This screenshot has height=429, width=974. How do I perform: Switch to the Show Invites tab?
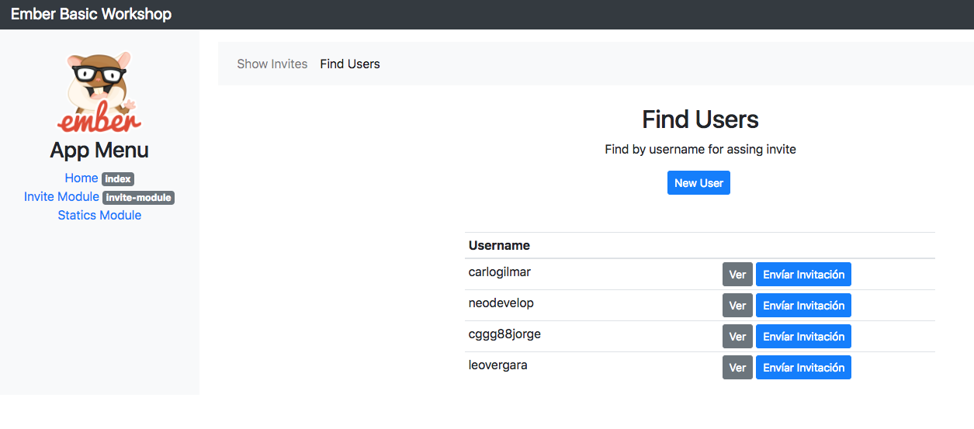click(272, 64)
